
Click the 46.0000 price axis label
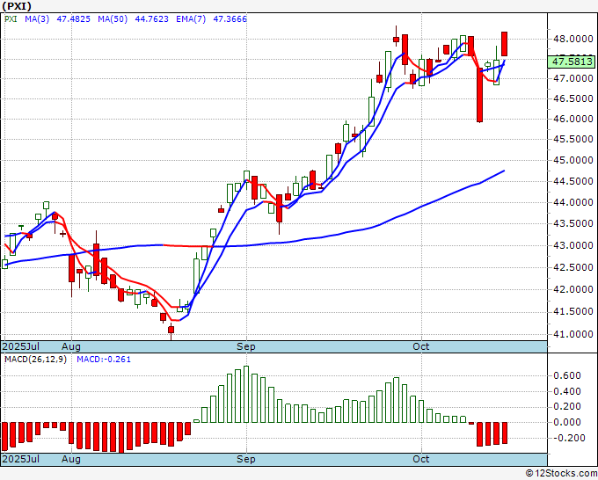tap(573, 119)
